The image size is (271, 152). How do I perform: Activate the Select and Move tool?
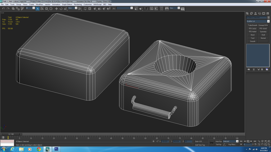(x=56, y=8)
